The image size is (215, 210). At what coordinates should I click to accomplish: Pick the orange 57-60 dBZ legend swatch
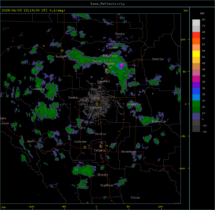coord(196,41)
